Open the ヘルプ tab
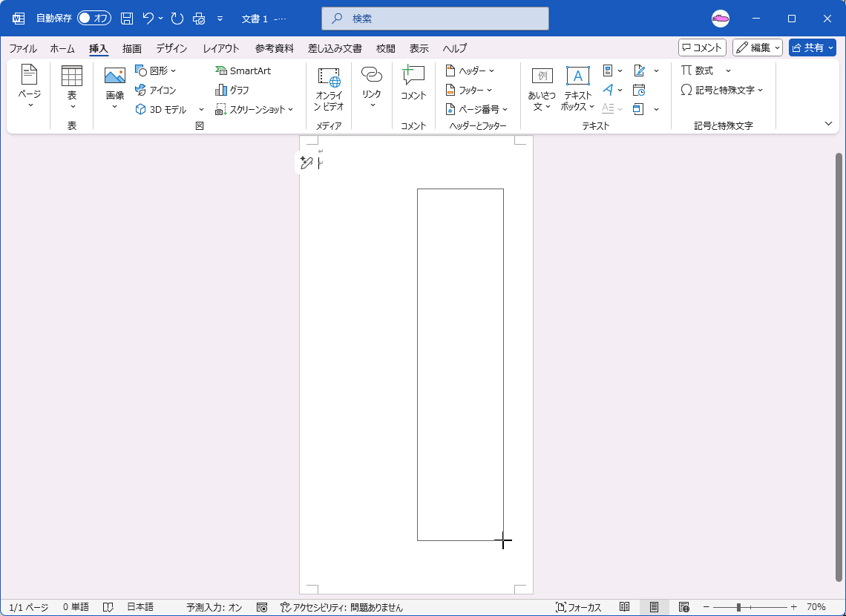846x616 pixels. point(455,48)
